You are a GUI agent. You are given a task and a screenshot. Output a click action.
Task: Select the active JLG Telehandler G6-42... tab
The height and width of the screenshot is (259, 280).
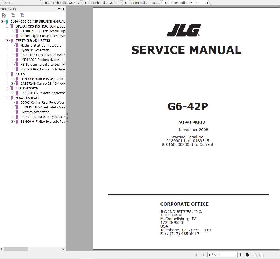(182, 3)
